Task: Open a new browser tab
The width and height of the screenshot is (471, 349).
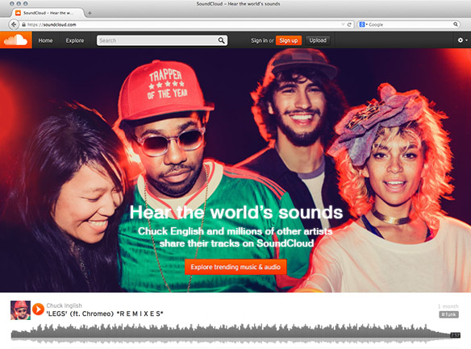Action: [x=90, y=13]
